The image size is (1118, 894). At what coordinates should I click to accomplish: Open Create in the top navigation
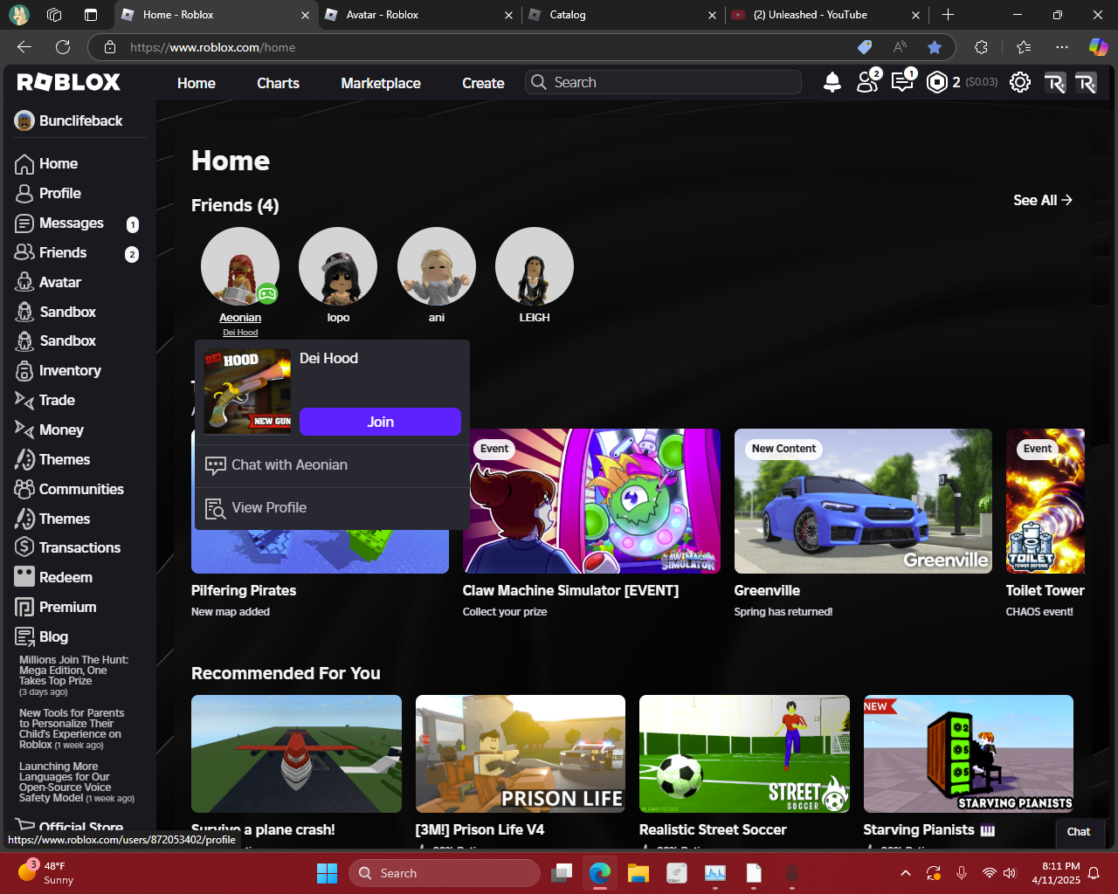click(483, 83)
